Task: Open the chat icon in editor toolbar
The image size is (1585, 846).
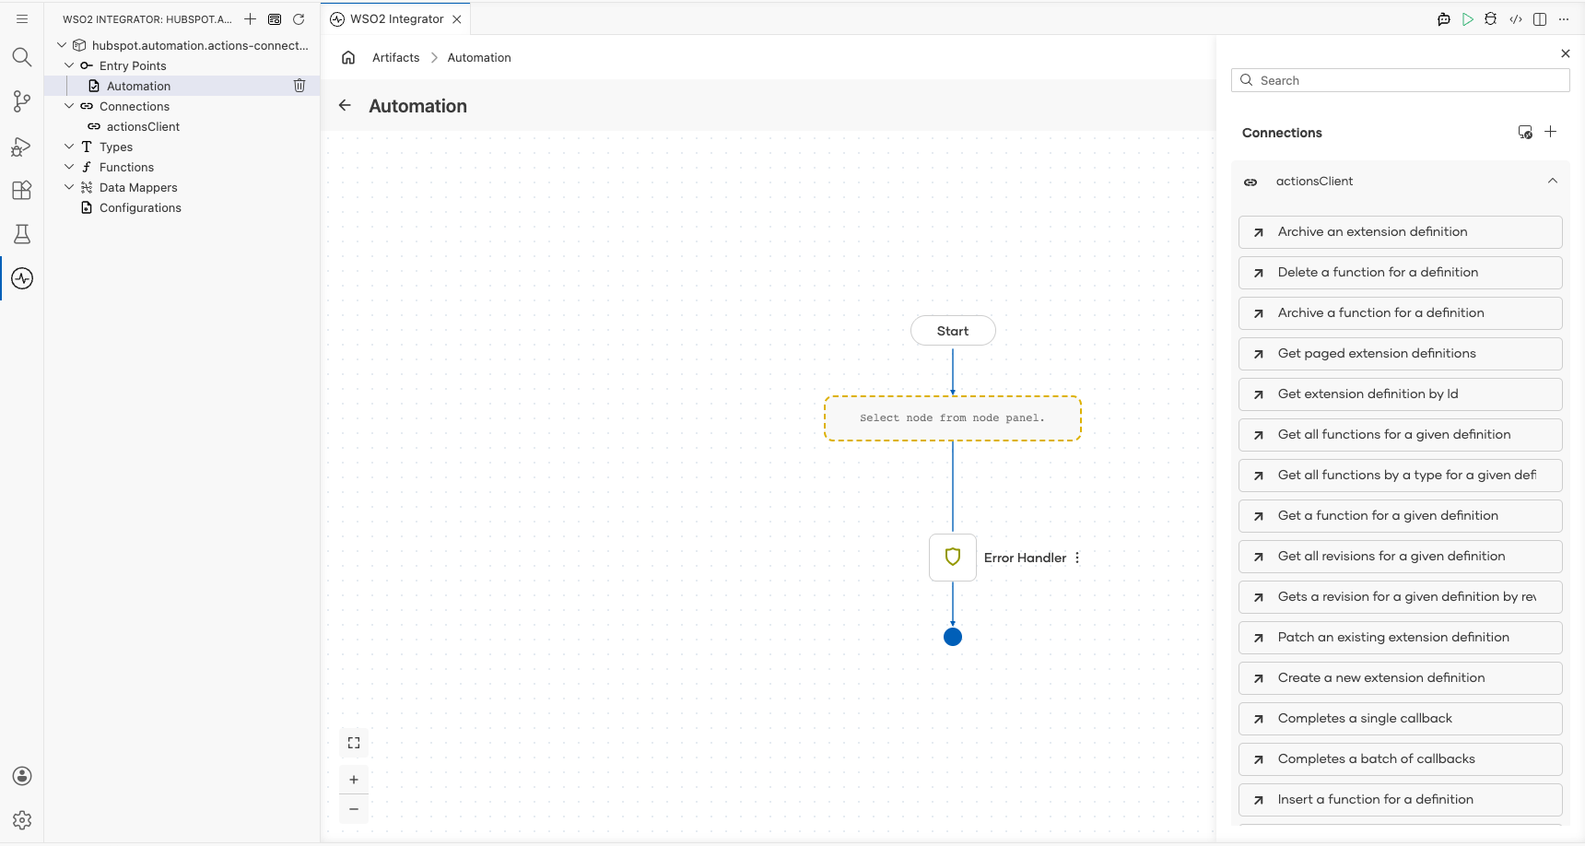Action: click(1444, 18)
